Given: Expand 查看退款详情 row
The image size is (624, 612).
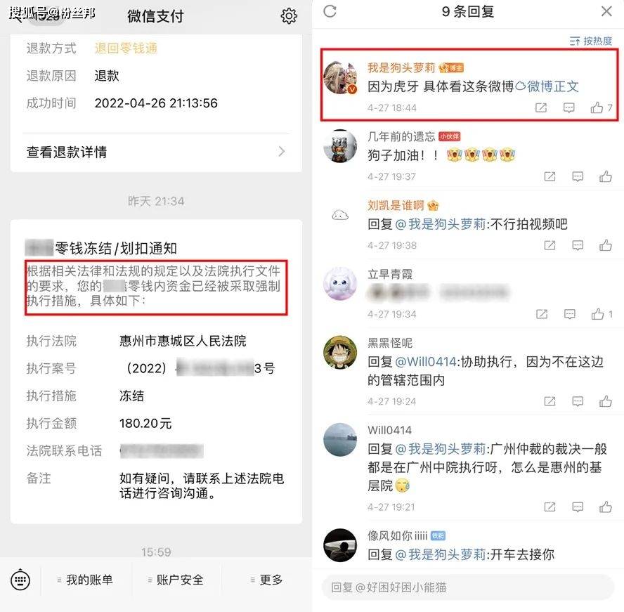Looking at the screenshot, I should click(155, 152).
